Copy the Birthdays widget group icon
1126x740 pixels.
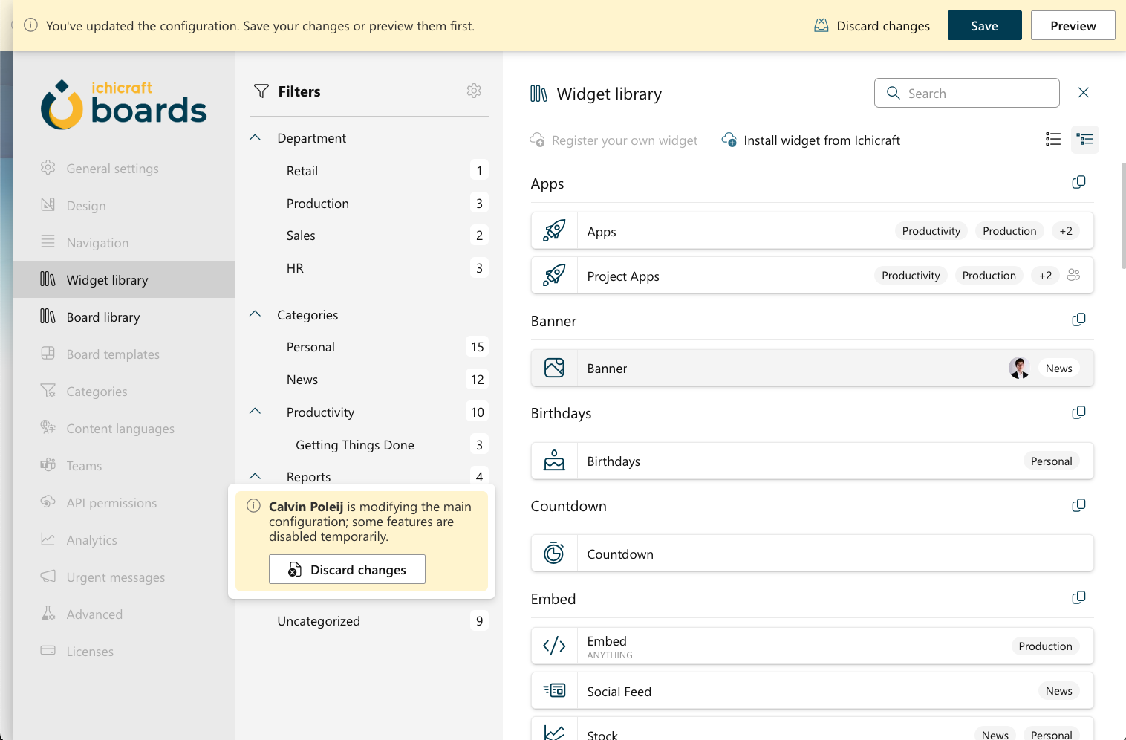pyautogui.click(x=1079, y=412)
